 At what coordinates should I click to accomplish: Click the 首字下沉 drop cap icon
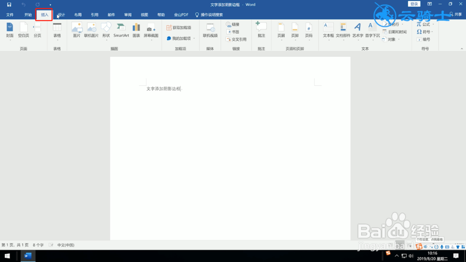(x=372, y=31)
